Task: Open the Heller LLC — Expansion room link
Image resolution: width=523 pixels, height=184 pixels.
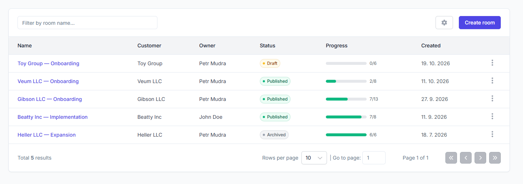Action: 47,135
